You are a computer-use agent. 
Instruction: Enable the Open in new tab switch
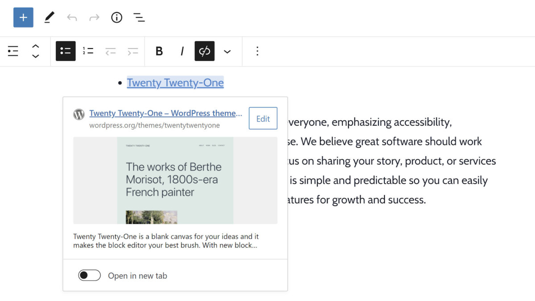click(90, 276)
